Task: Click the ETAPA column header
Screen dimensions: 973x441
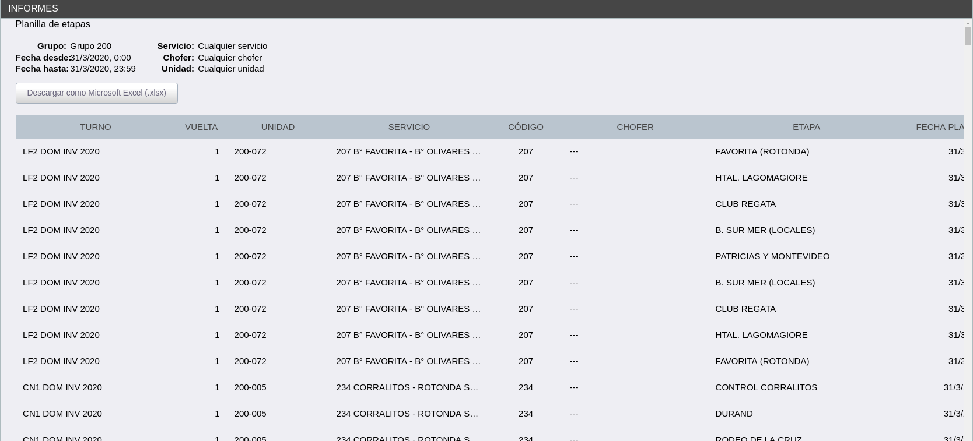Action: (806, 127)
